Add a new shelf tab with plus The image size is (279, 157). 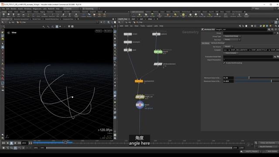(105, 12)
